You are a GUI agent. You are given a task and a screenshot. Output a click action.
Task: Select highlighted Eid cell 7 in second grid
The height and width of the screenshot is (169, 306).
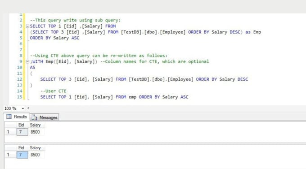point(22,155)
